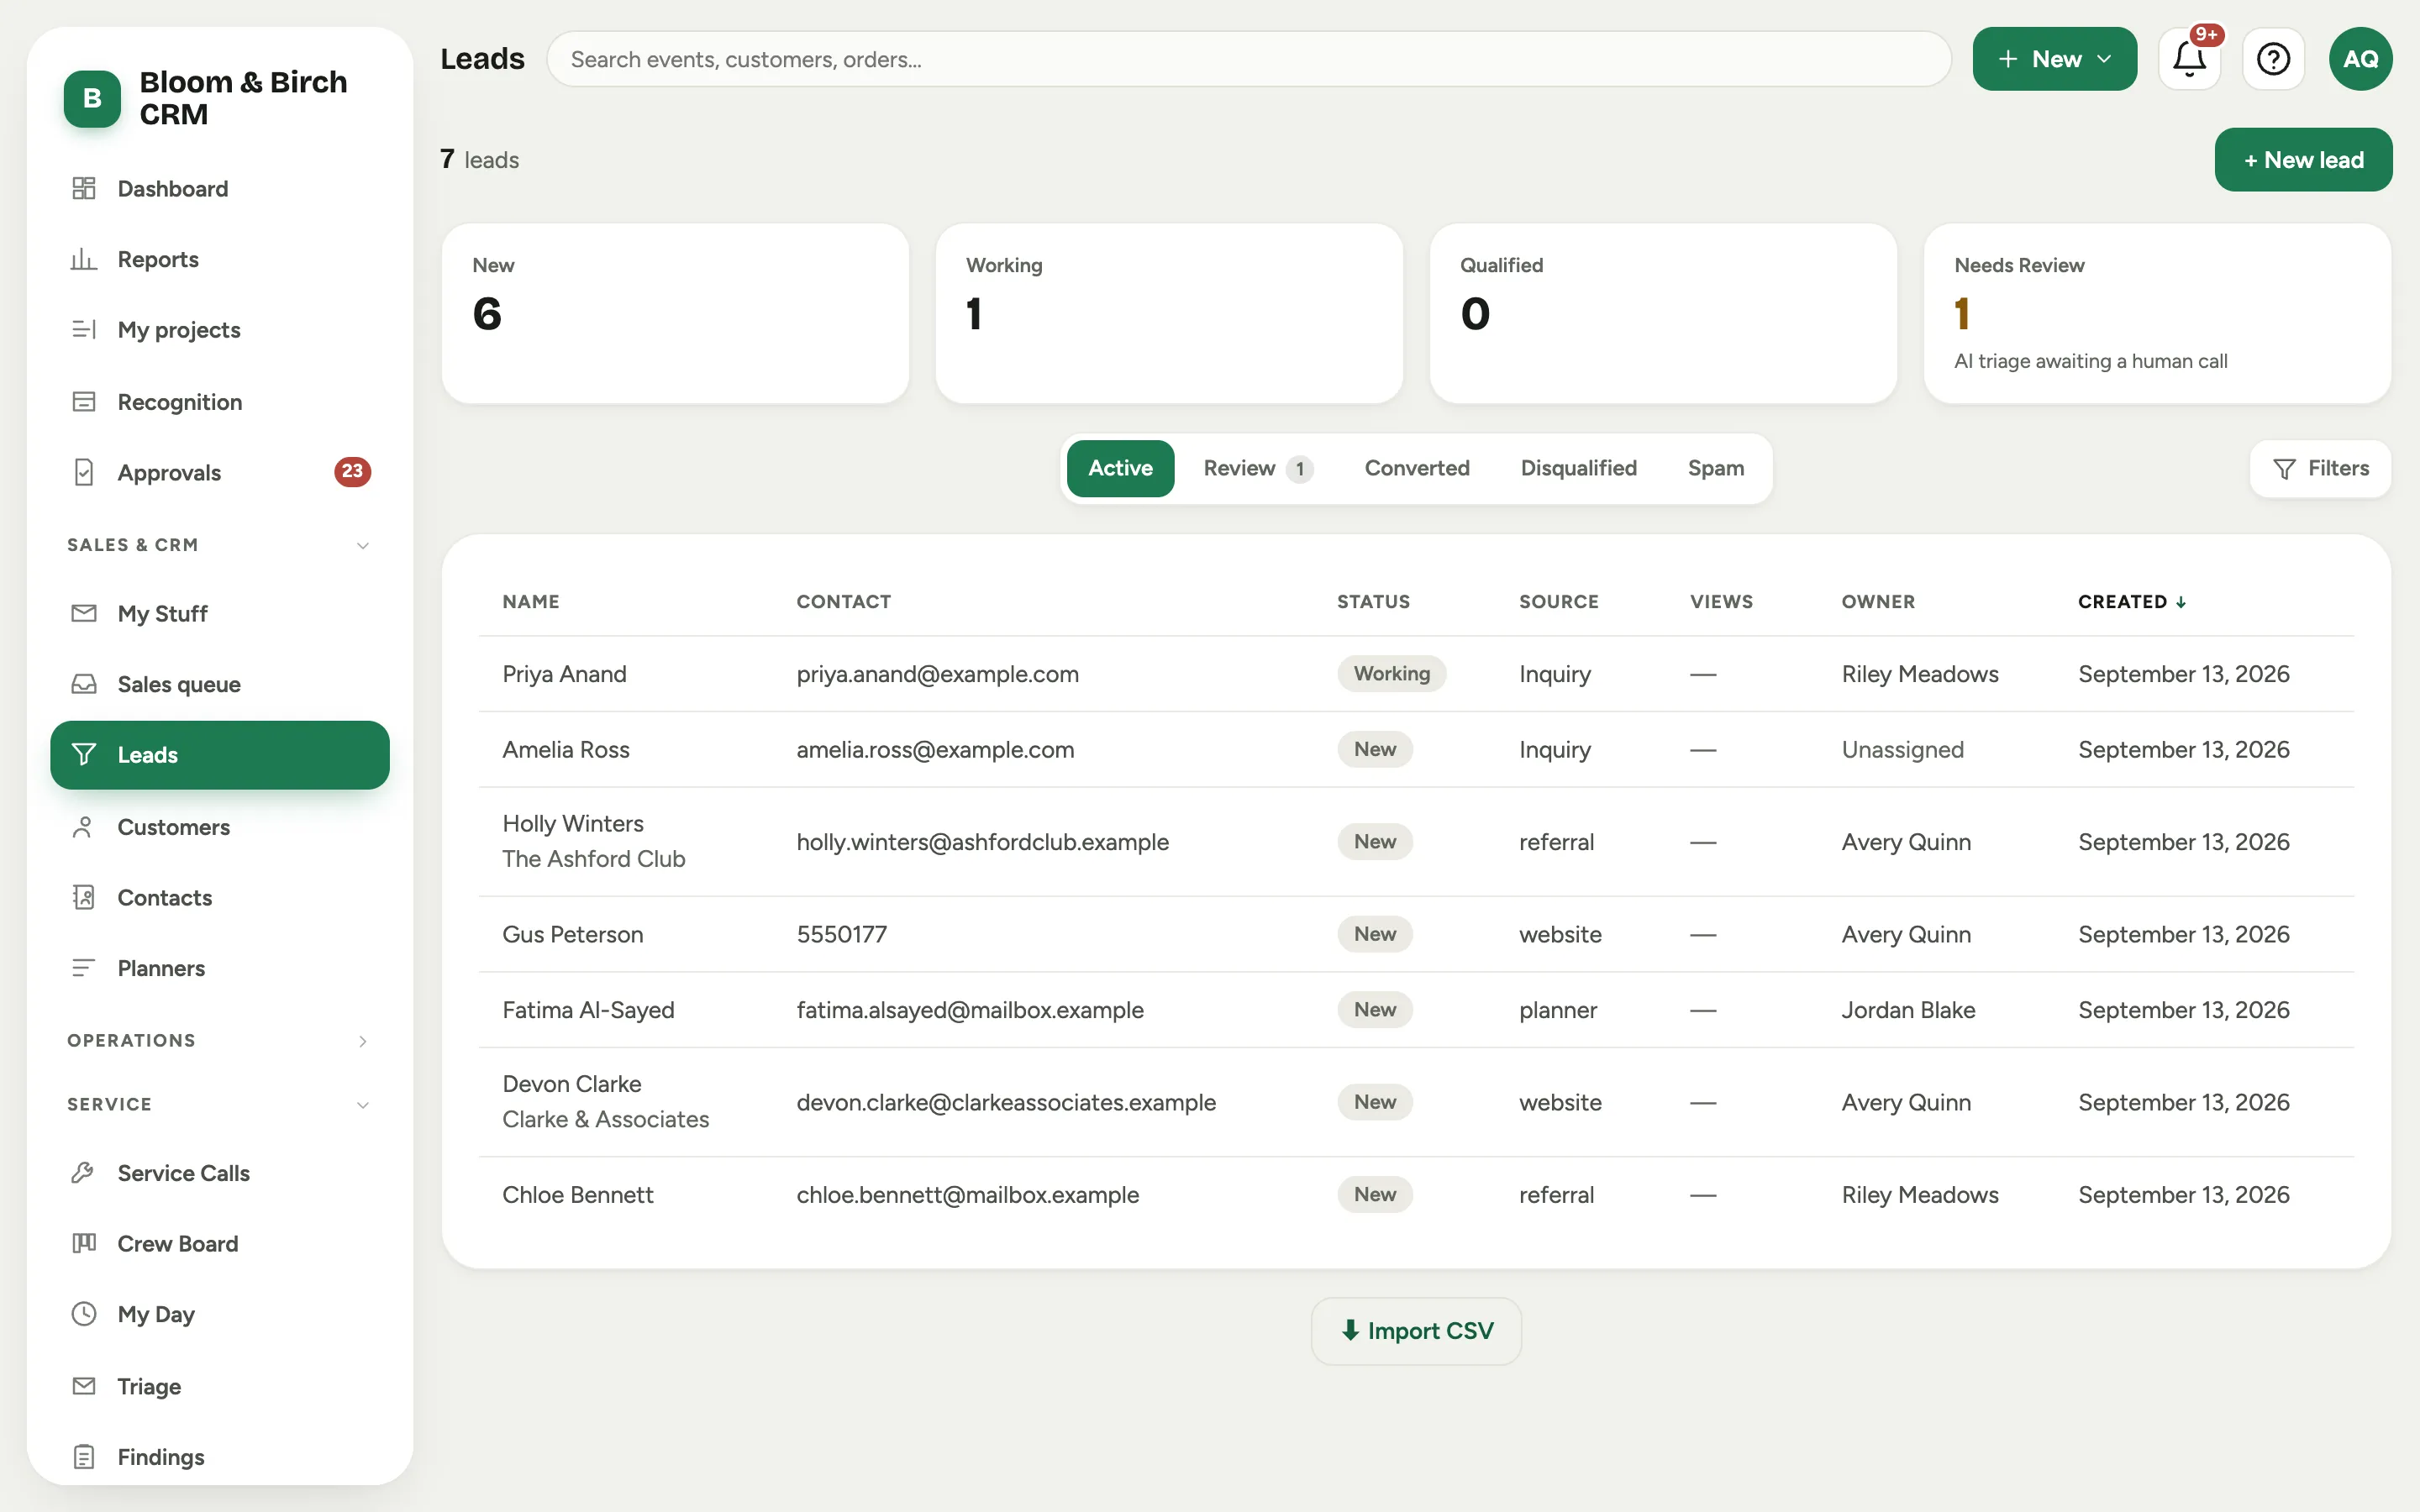Click the Import CSV button
Screen dimensions: 2420x1512
pos(1416,1331)
